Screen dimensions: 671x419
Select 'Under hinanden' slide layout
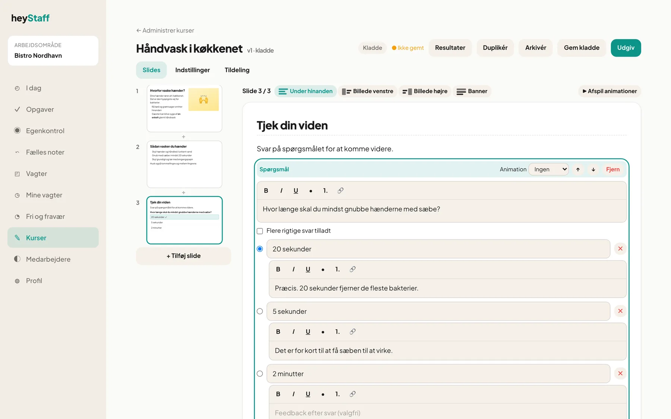(x=306, y=91)
